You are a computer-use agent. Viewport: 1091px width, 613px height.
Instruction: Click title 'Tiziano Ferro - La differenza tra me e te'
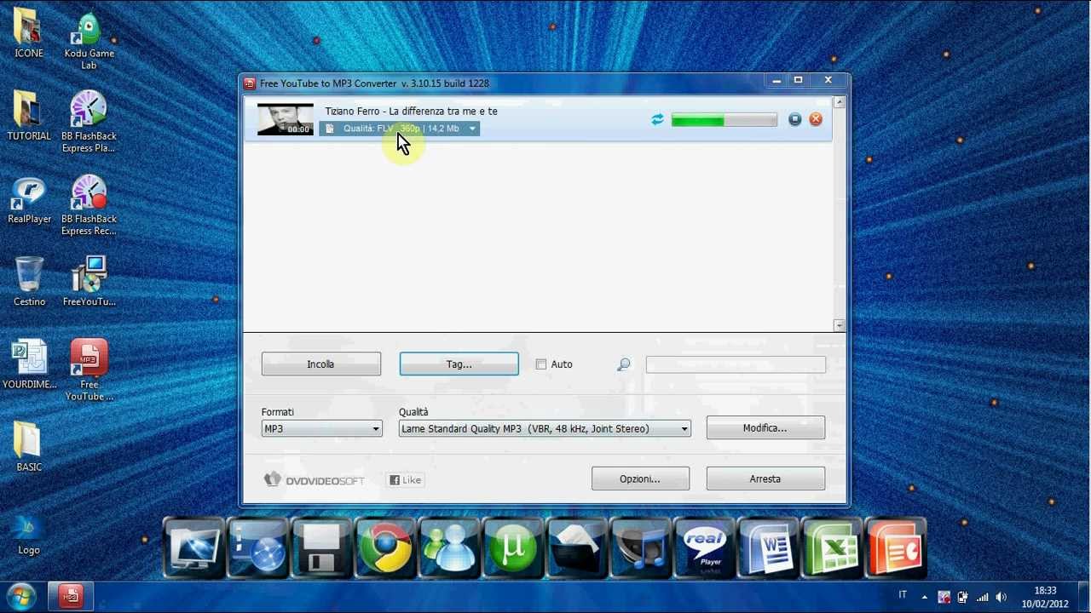[x=411, y=112]
